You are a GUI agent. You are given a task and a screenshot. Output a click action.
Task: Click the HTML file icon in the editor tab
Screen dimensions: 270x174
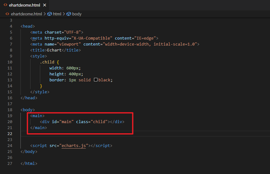[x=5, y=5]
